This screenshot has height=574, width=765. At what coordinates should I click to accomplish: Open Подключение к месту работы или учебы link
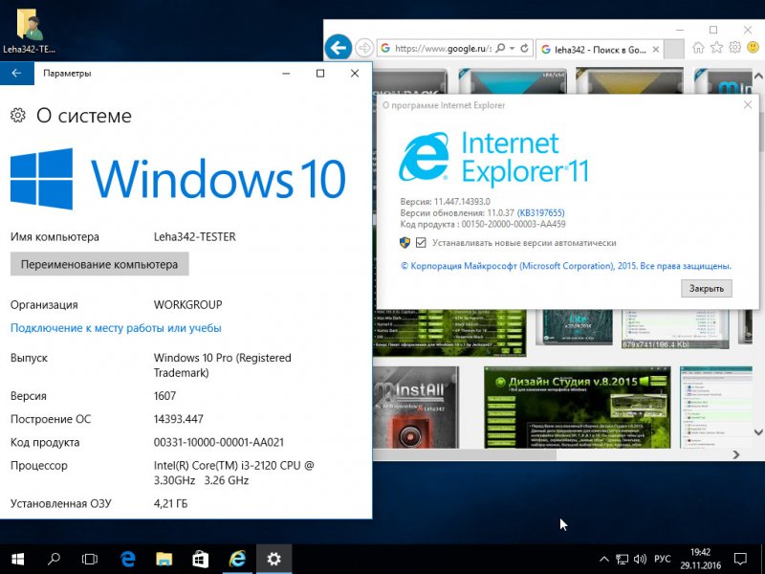116,328
